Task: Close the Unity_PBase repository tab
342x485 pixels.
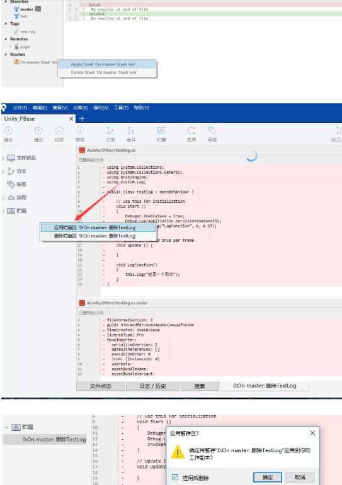Action: [71, 119]
